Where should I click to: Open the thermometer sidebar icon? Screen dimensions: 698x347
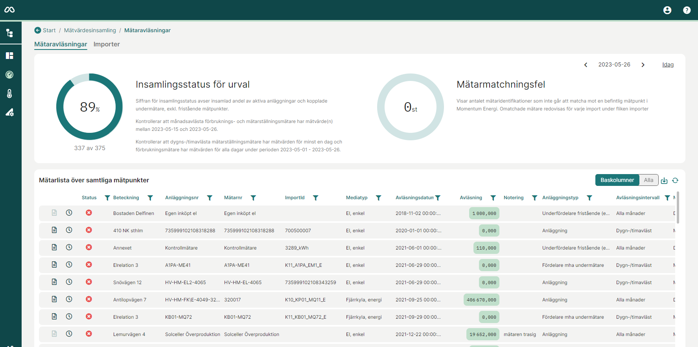(x=9, y=94)
